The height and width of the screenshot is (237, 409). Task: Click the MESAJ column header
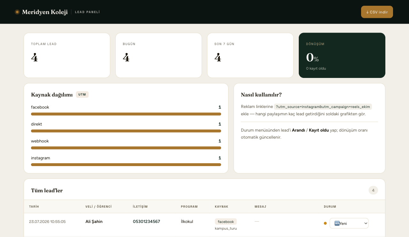pyautogui.click(x=260, y=207)
